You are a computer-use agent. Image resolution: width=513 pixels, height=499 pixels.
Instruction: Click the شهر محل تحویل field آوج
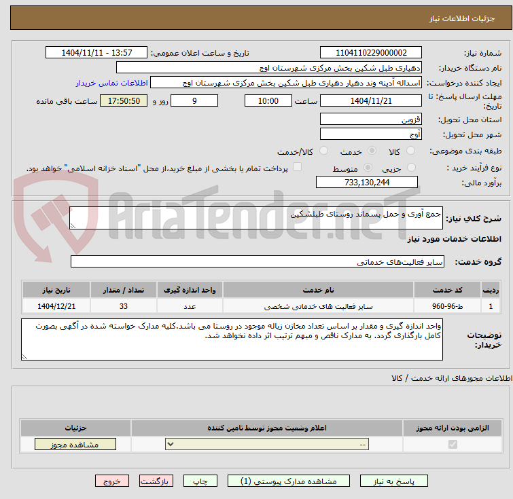[x=371, y=134]
